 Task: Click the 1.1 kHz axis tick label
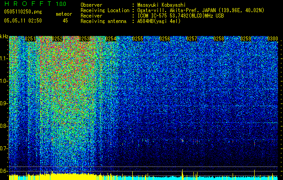(4, 58)
